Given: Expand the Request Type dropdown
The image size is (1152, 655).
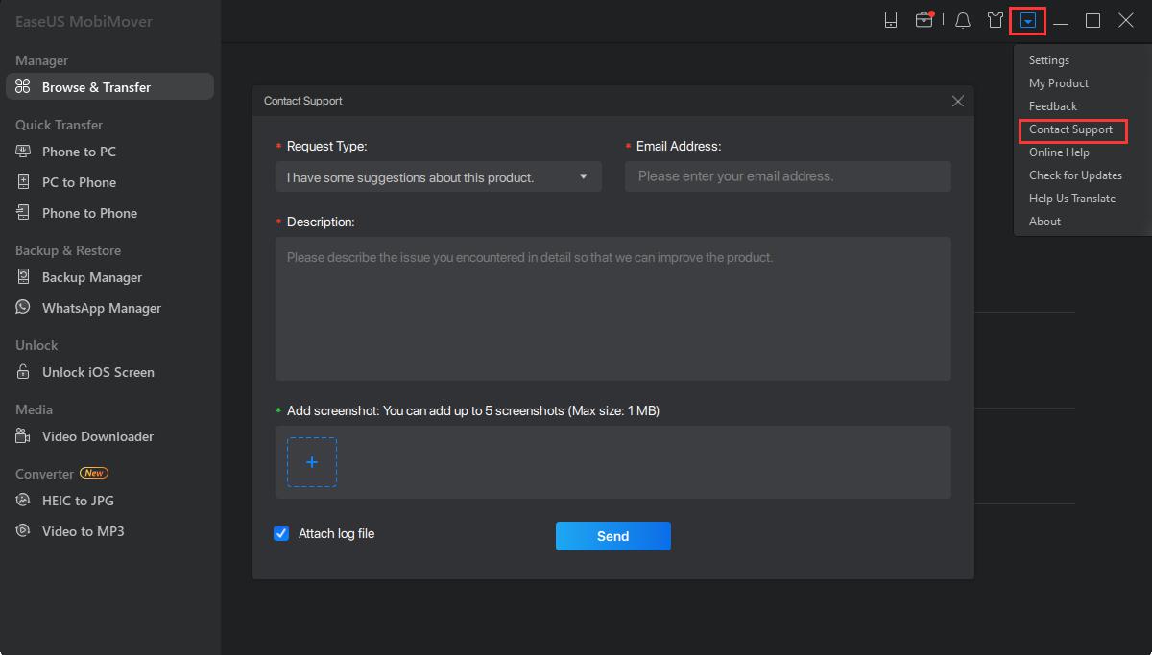Looking at the screenshot, I should point(438,177).
